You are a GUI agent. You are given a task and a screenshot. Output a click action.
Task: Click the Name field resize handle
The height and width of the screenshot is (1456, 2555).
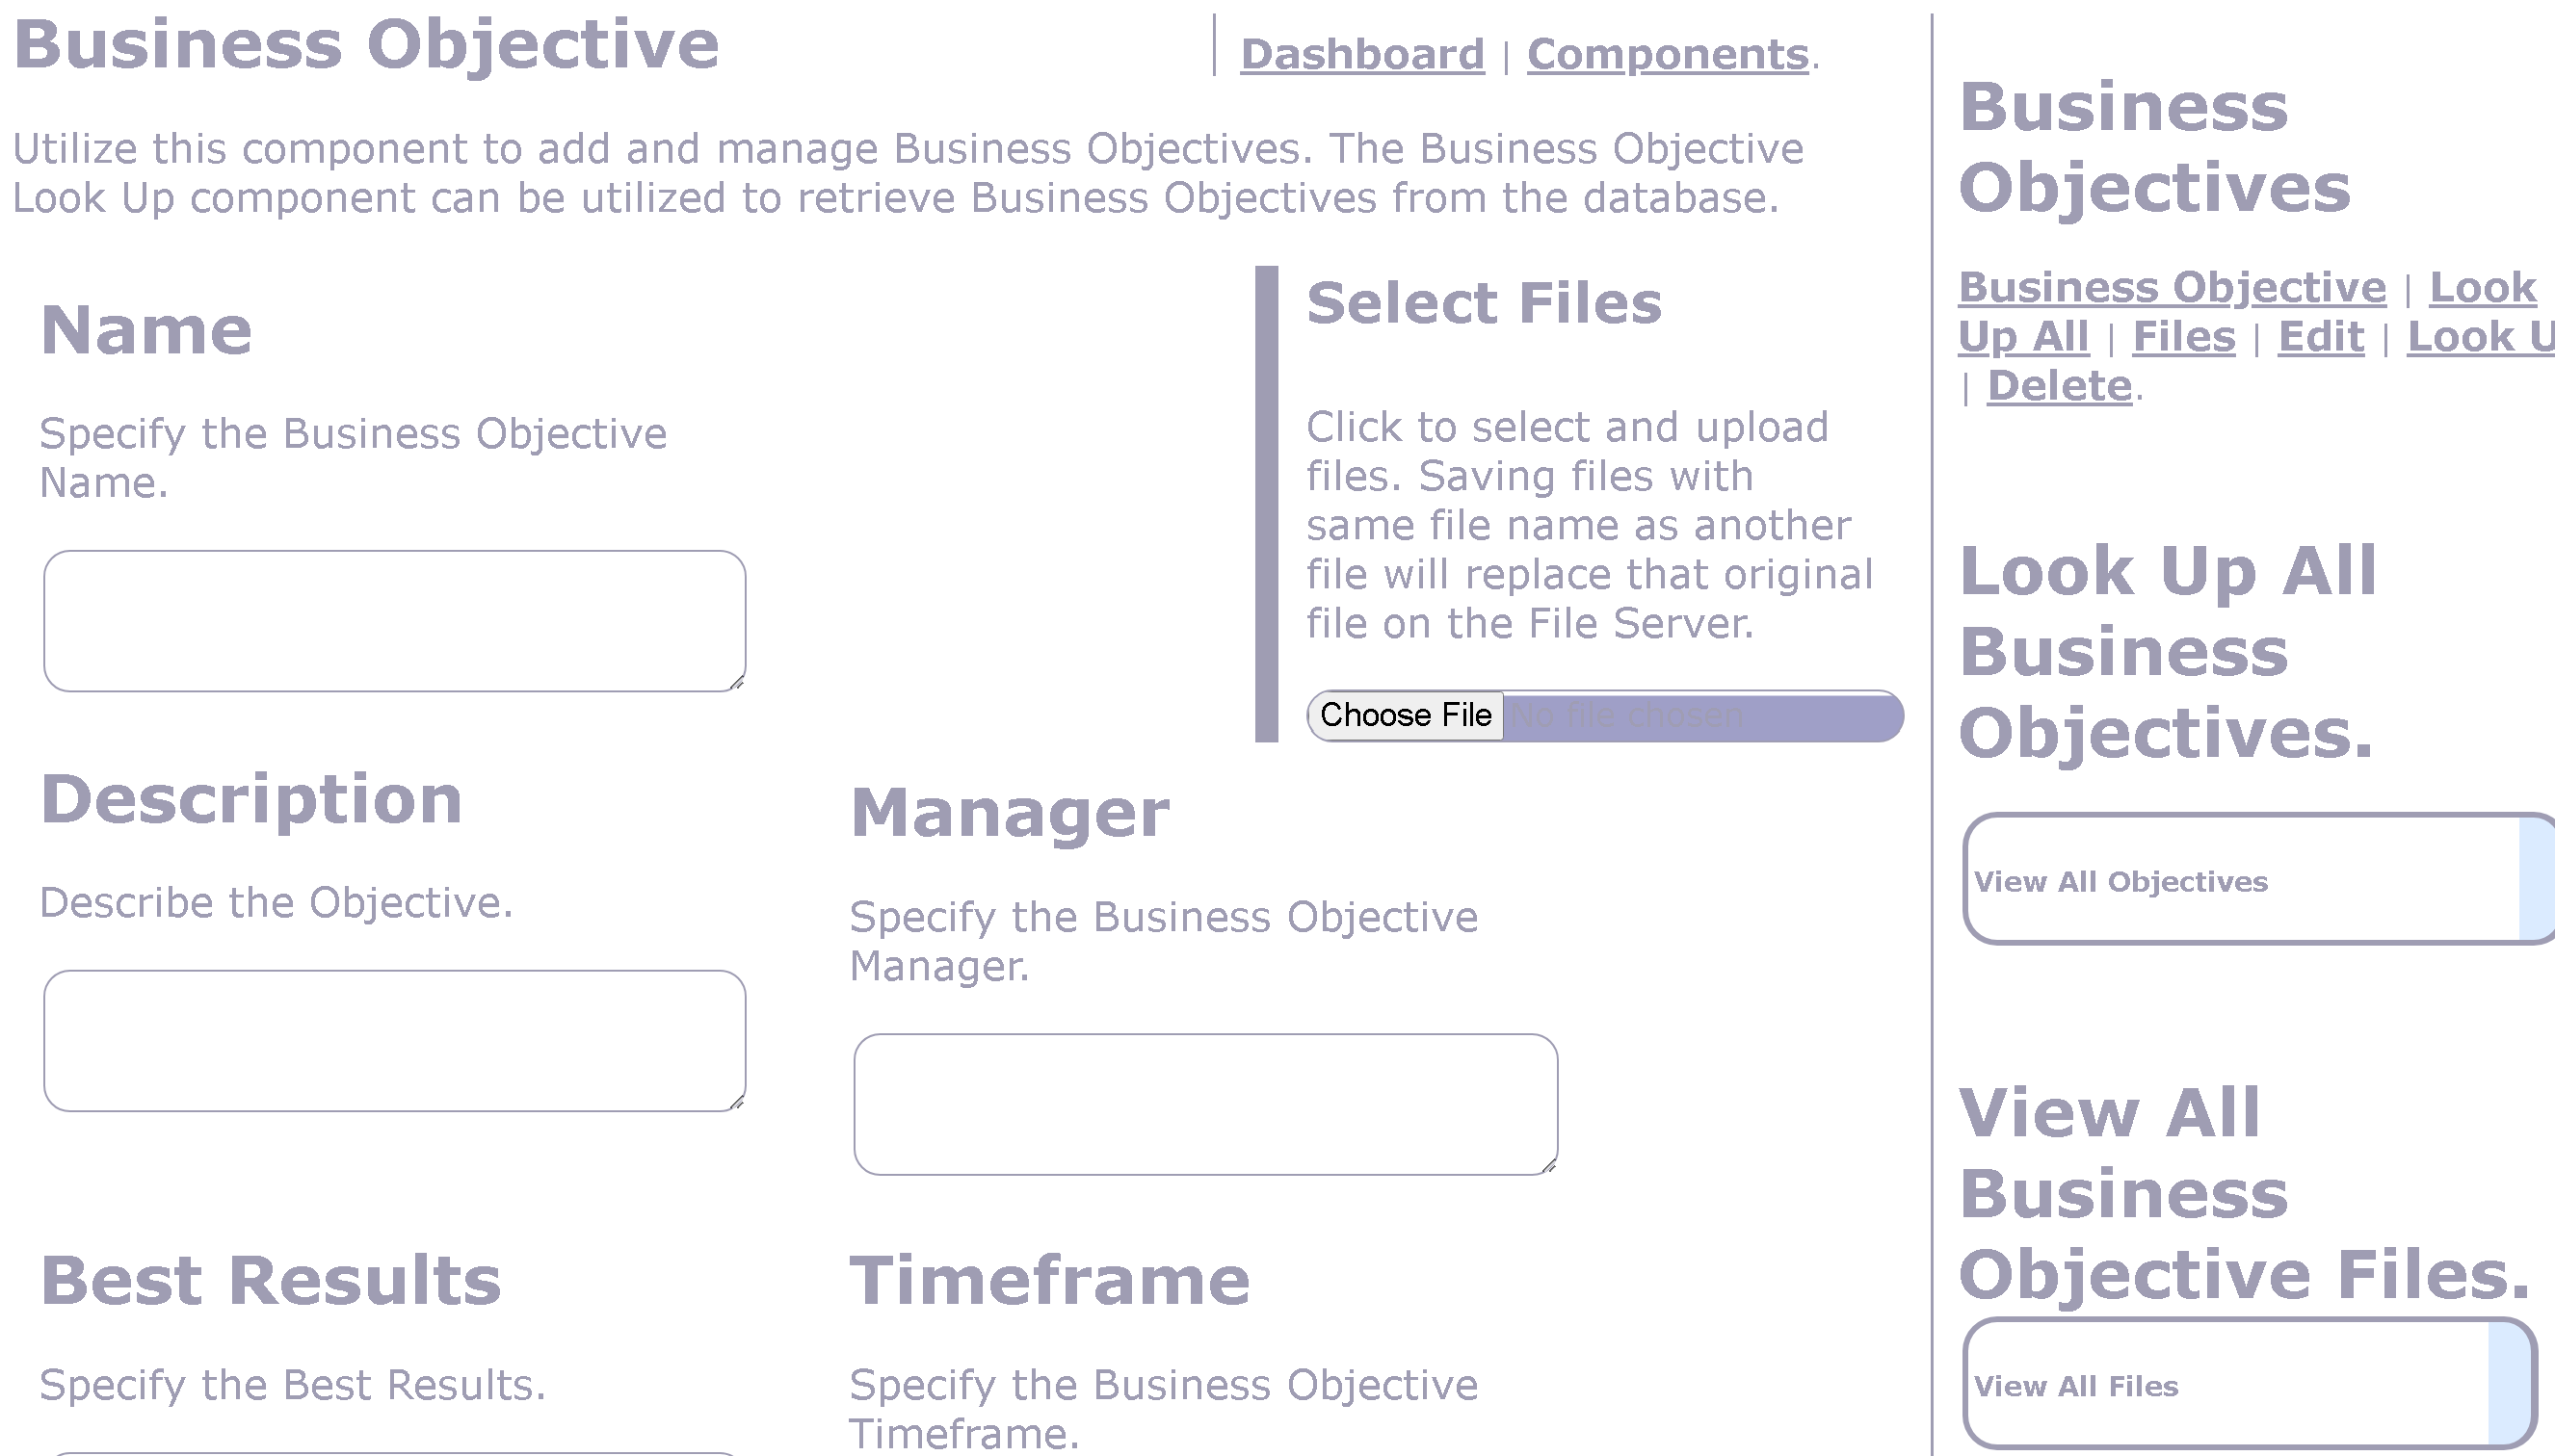tap(737, 683)
